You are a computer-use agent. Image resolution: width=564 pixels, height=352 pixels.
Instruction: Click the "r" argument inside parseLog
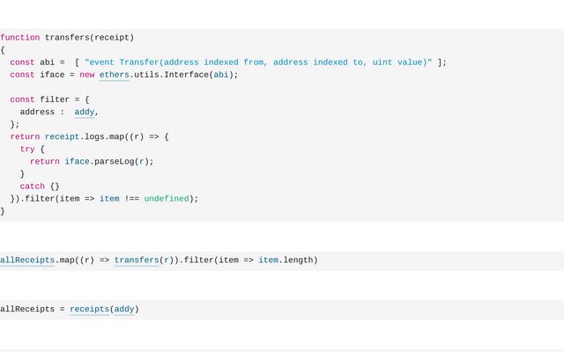tap(146, 161)
